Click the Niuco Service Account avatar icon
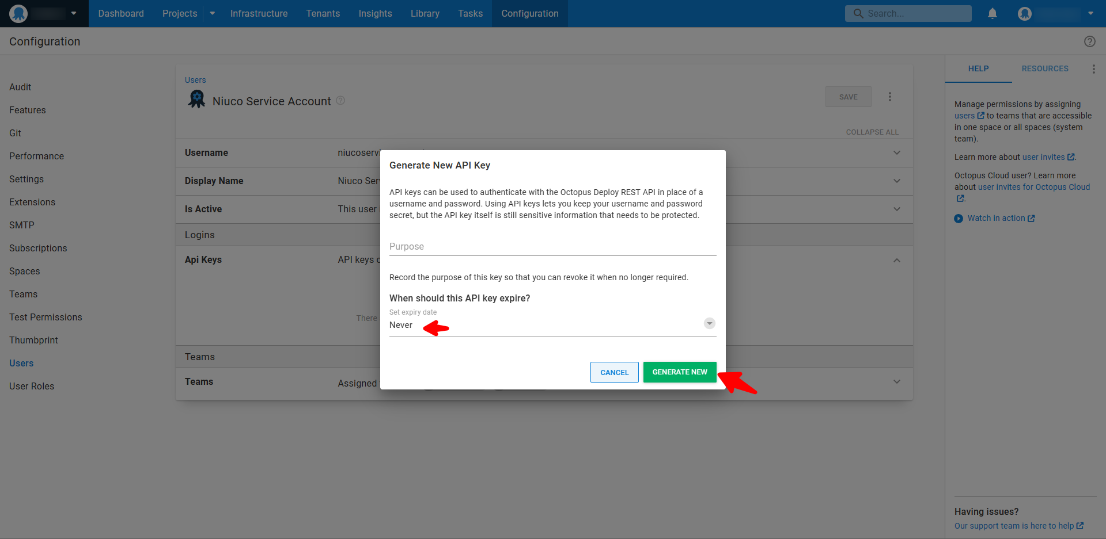Screen dimensions: 1106x539 click(x=197, y=99)
